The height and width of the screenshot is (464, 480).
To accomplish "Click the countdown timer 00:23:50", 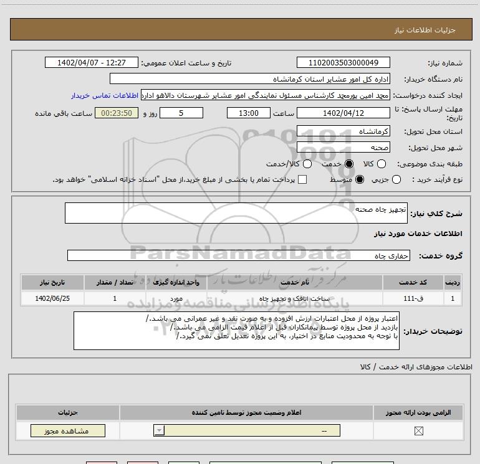I will pyautogui.click(x=117, y=113).
